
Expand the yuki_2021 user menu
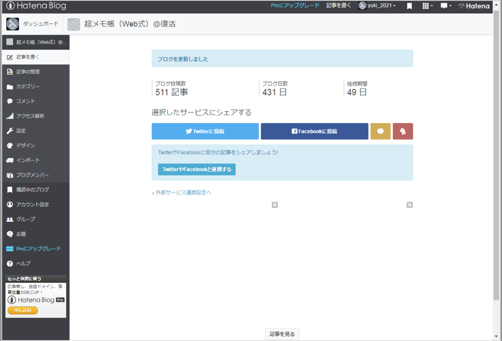pos(377,5)
